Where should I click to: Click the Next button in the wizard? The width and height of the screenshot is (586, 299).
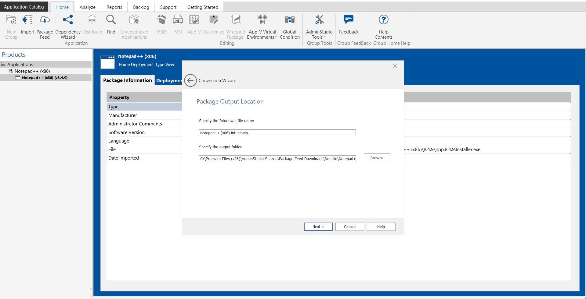(x=318, y=227)
